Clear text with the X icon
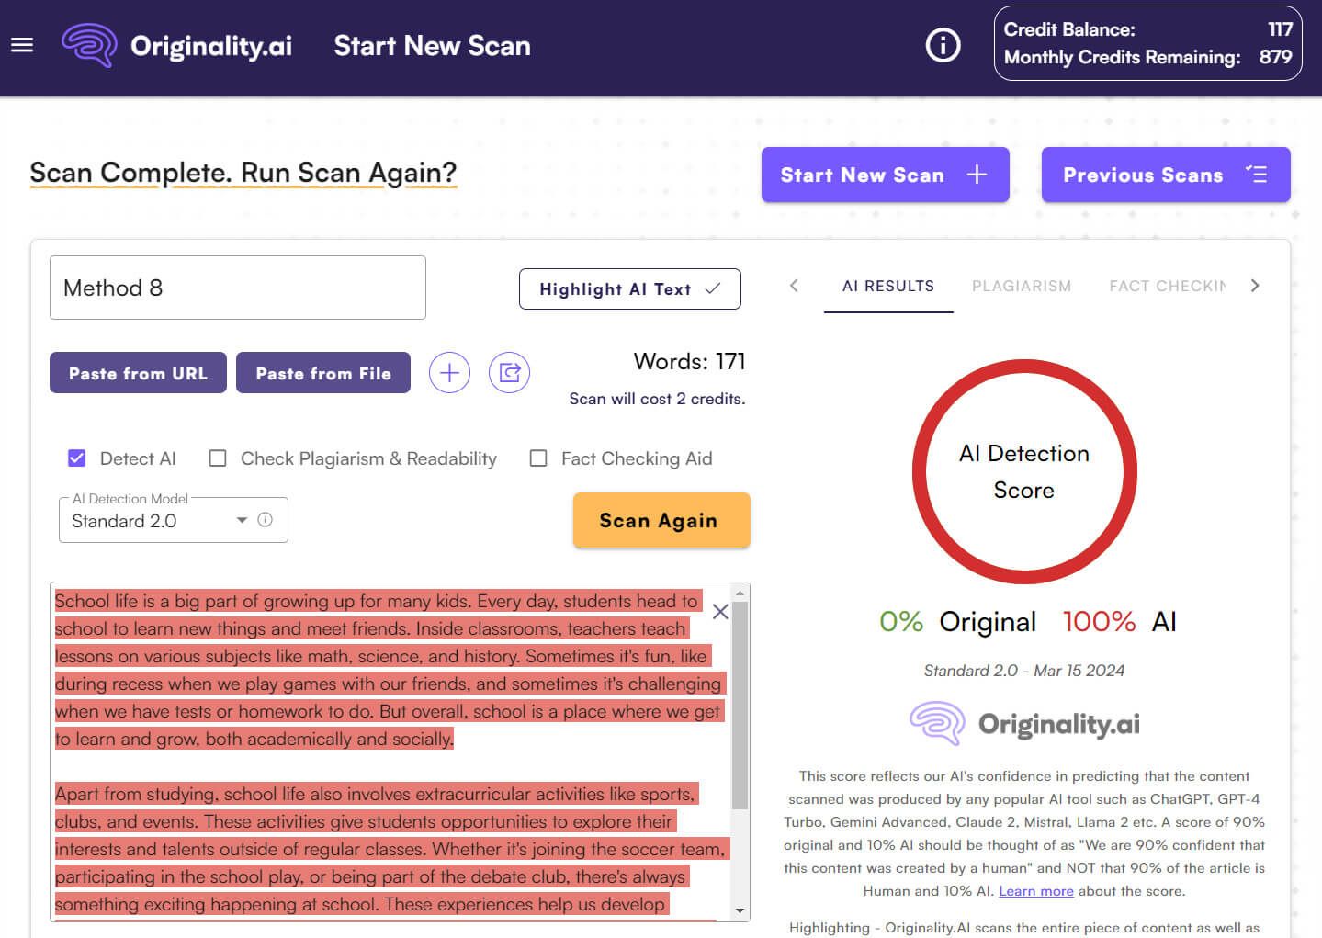The width and height of the screenshot is (1322, 938). tap(720, 612)
